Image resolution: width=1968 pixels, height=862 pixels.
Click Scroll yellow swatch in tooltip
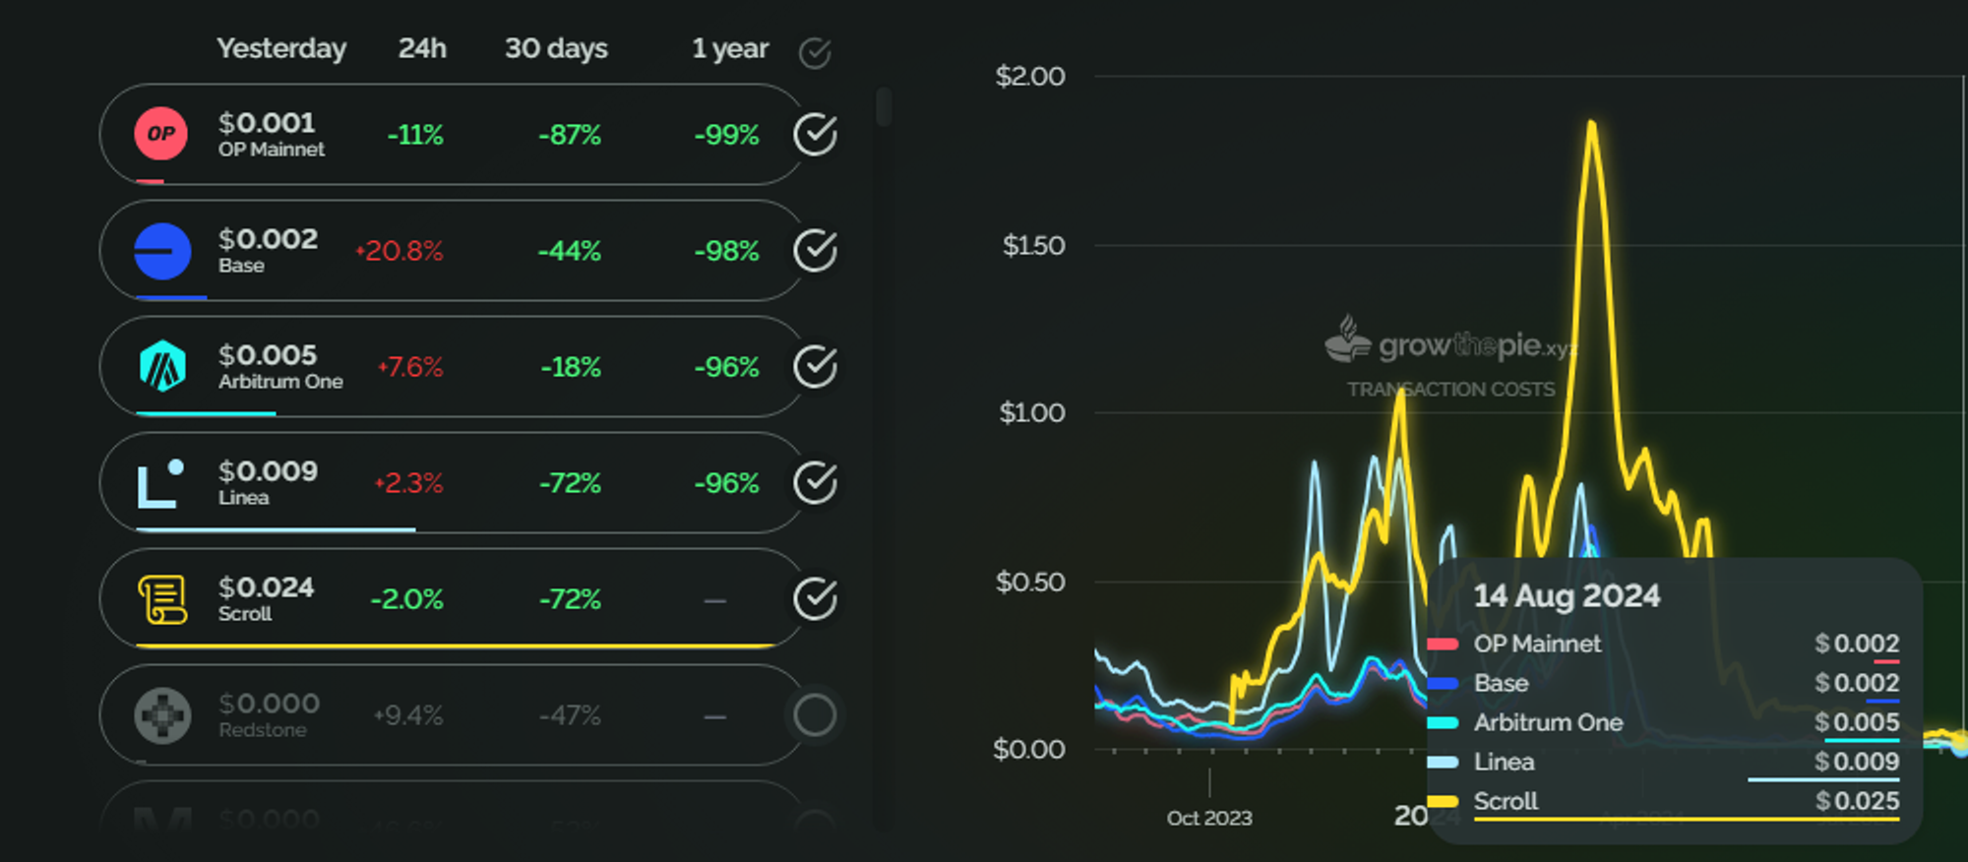click(x=1443, y=802)
